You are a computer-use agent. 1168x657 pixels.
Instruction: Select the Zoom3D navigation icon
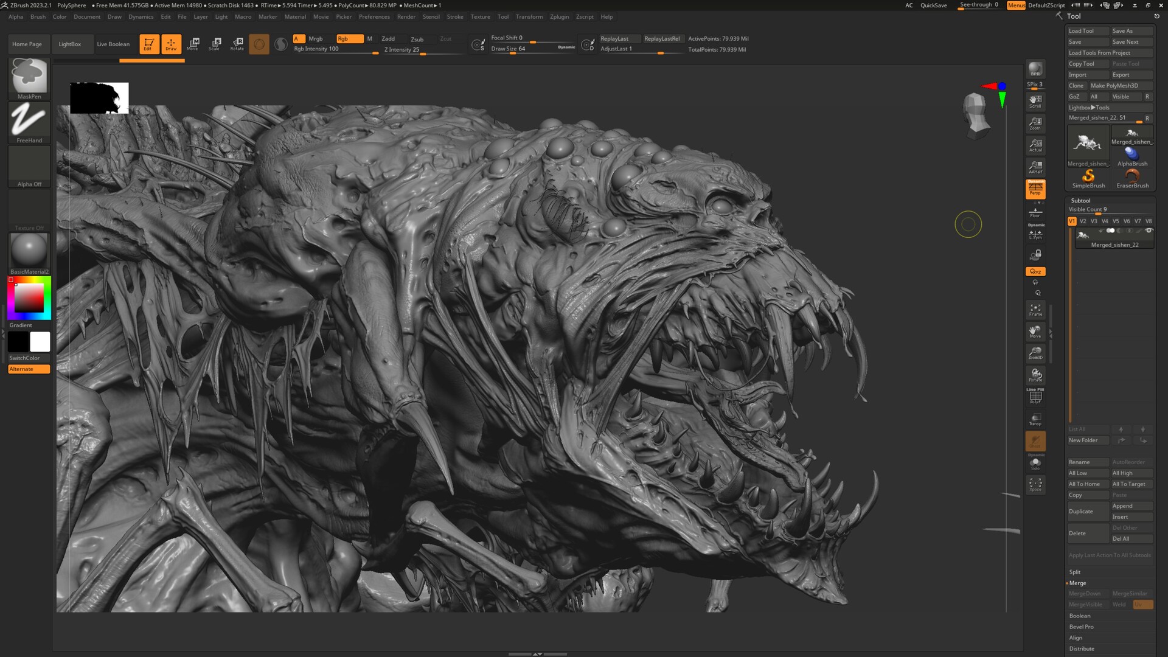(x=1035, y=353)
